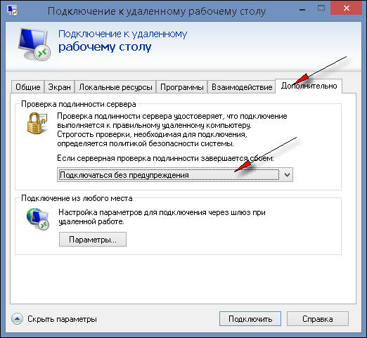The height and width of the screenshot is (338, 367).
Task: Open the Локальные ресурсы tab
Action: [115, 87]
